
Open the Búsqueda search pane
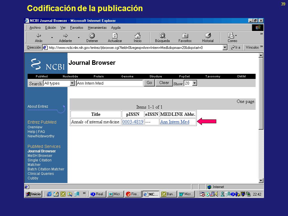point(162,37)
